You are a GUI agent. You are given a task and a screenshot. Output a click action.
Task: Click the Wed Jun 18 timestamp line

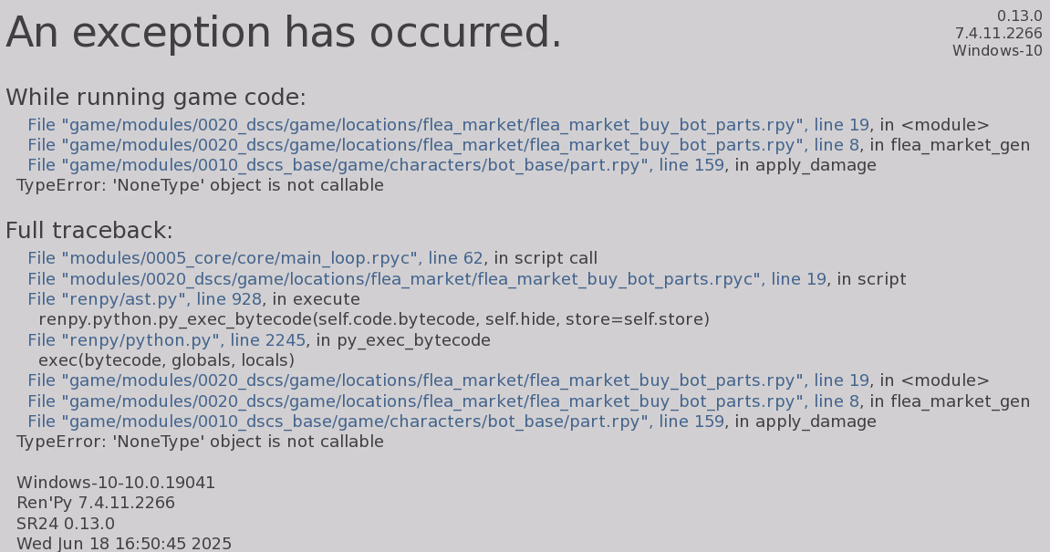tap(124, 544)
